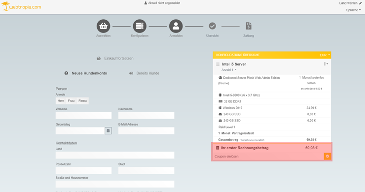Viewport: 365px width, 192px height.
Task: Open the Land country selection field
Action: (115, 155)
